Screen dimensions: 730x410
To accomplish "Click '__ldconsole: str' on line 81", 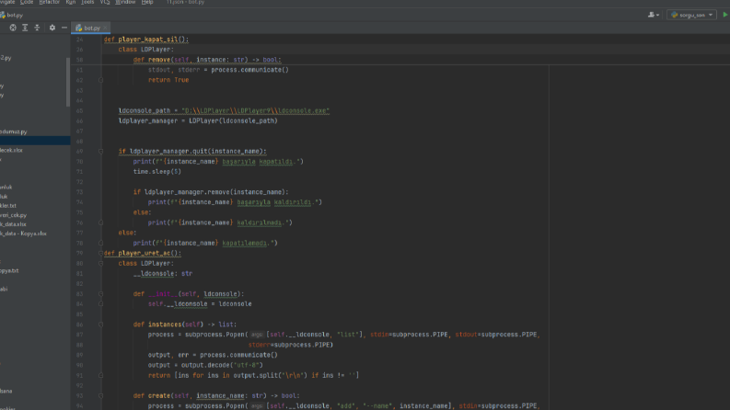I will click(163, 274).
